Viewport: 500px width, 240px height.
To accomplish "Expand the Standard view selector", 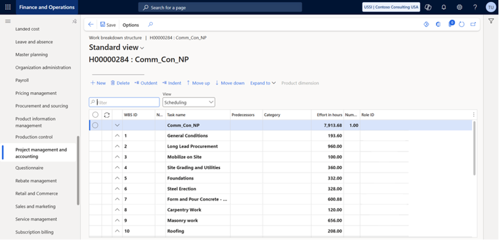I will [x=117, y=47].
